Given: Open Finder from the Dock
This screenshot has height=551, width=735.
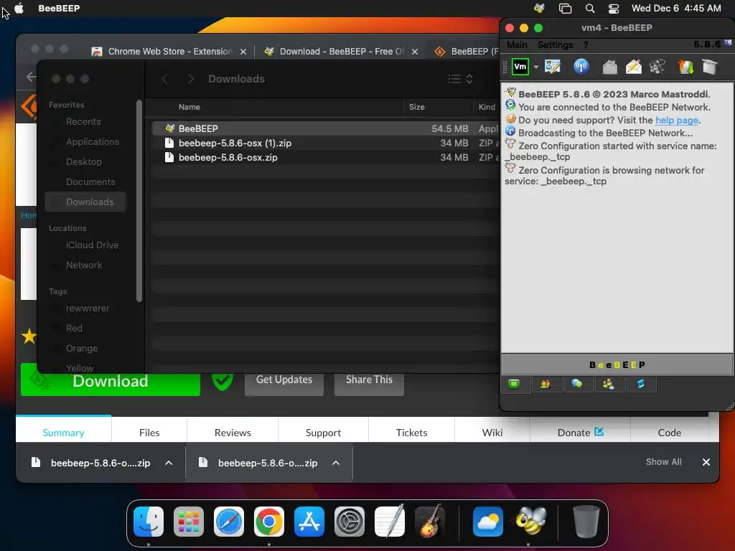Looking at the screenshot, I should tap(149, 522).
